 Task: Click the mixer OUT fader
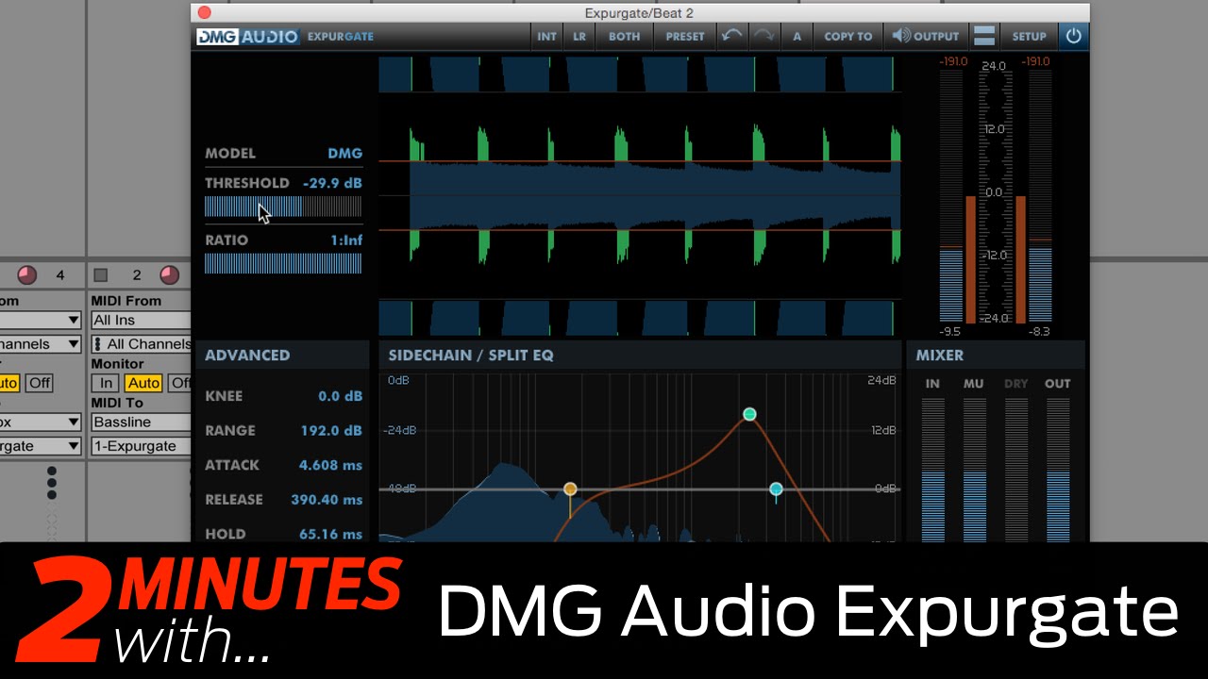[1058, 470]
